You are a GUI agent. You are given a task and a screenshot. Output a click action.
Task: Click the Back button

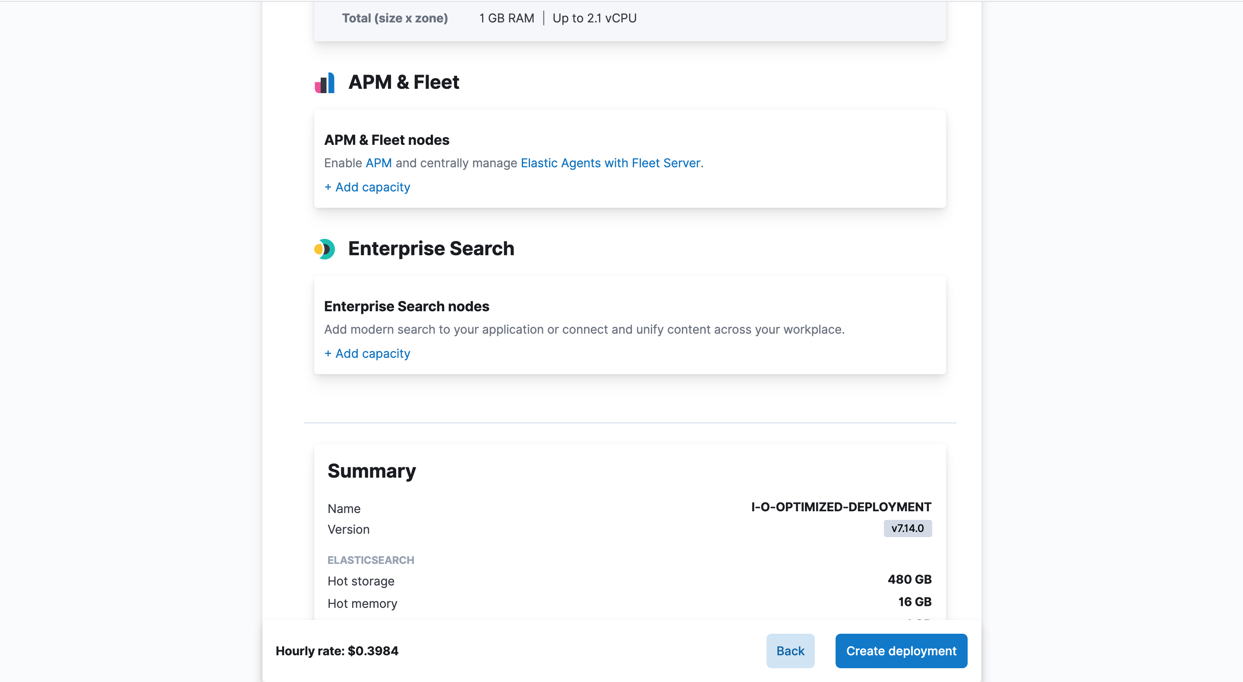tap(790, 651)
